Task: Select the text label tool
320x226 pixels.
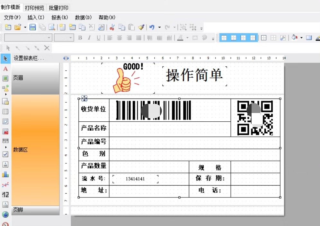Action: 5,69
